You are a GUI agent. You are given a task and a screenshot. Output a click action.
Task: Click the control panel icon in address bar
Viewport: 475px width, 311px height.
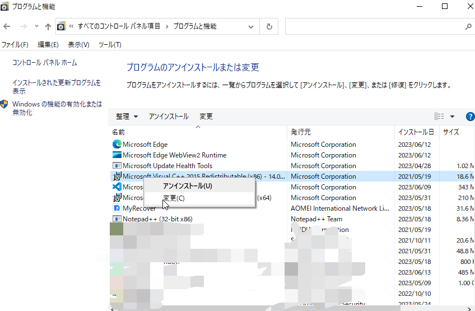tap(61, 26)
